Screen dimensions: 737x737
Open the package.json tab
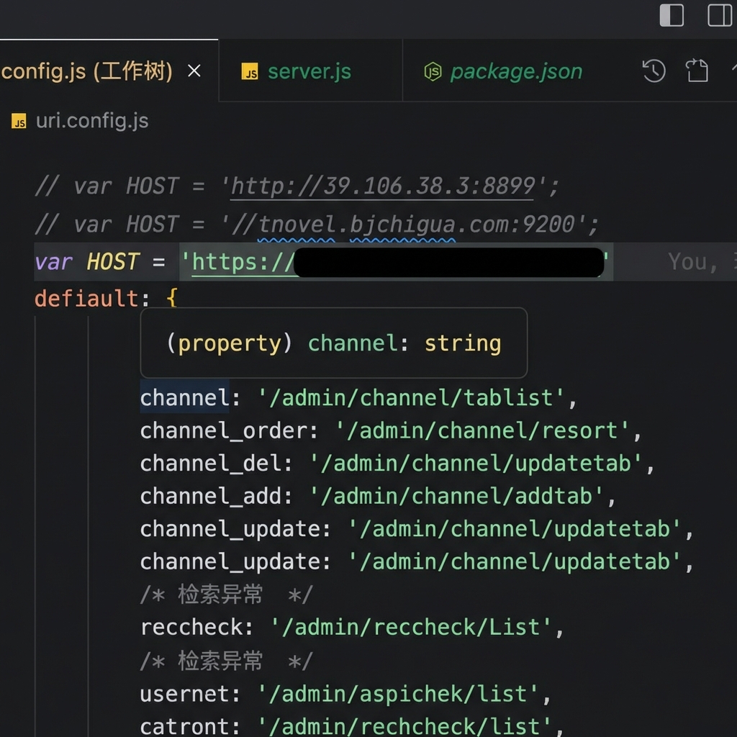click(x=515, y=71)
